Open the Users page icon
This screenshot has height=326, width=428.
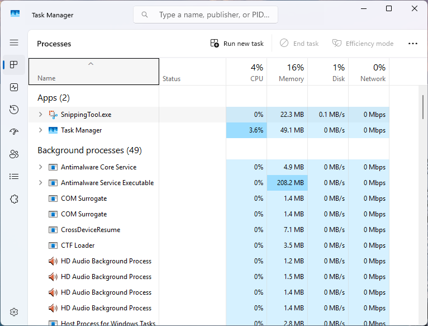click(x=14, y=154)
